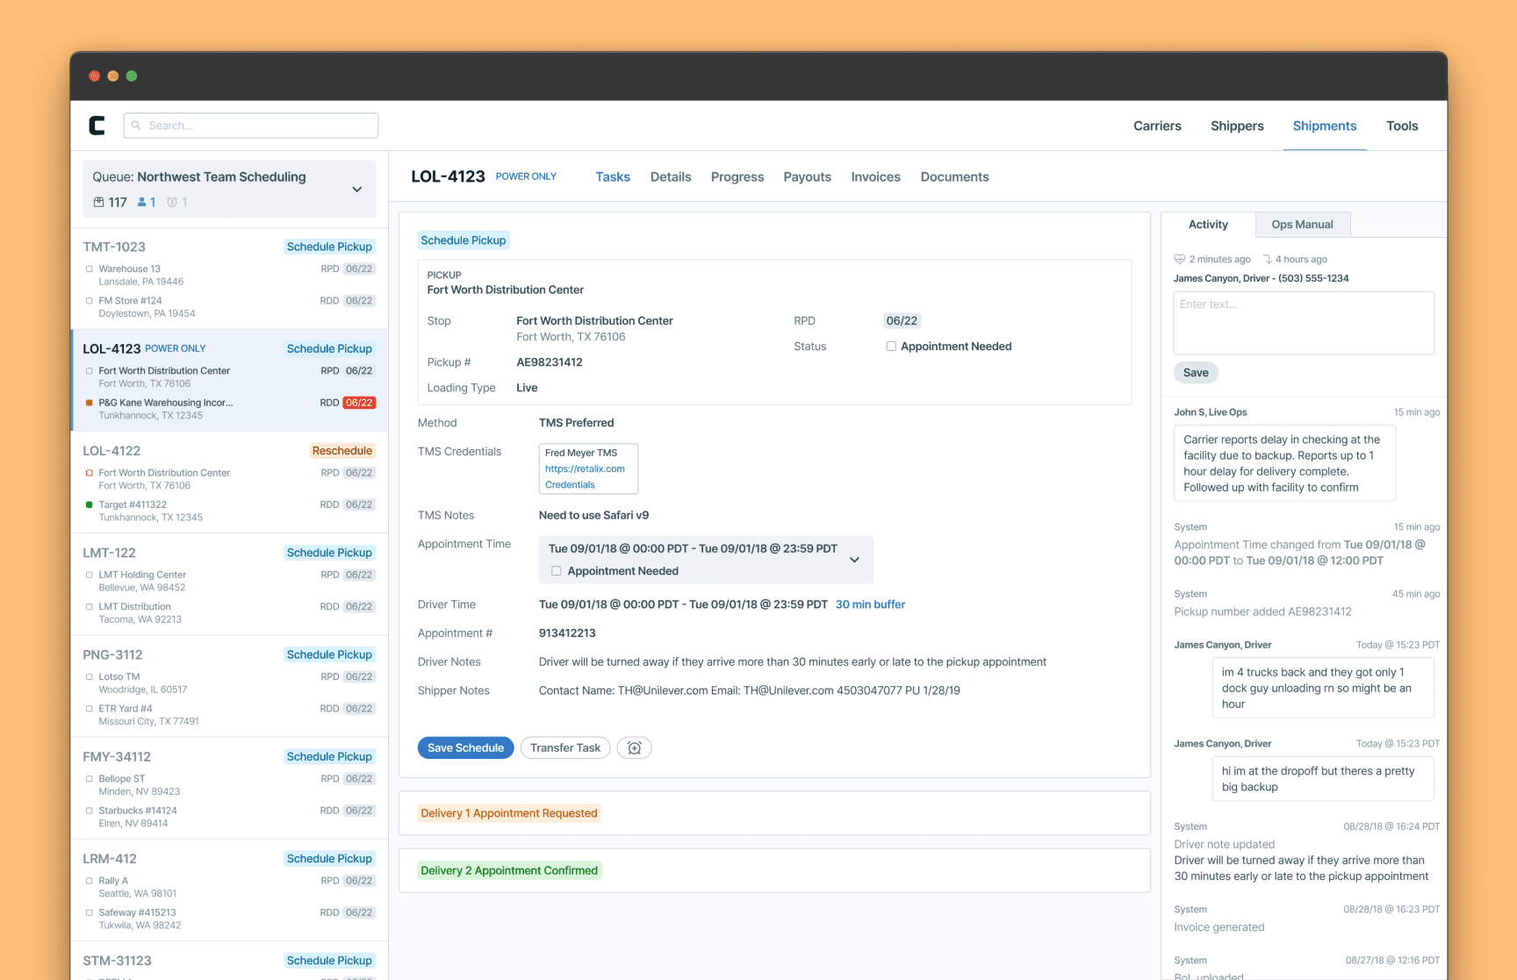Image resolution: width=1517 pixels, height=980 pixels.
Task: Click the macOS green maximize dot
Action: coord(132,76)
